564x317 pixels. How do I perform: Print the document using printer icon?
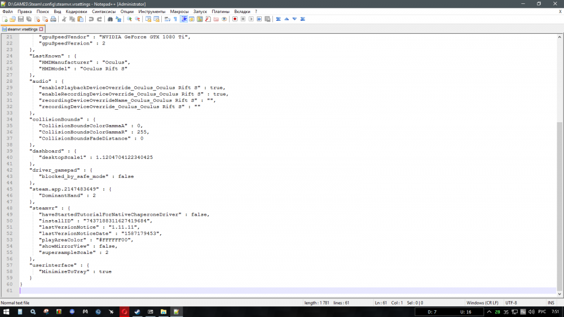[x=53, y=19]
